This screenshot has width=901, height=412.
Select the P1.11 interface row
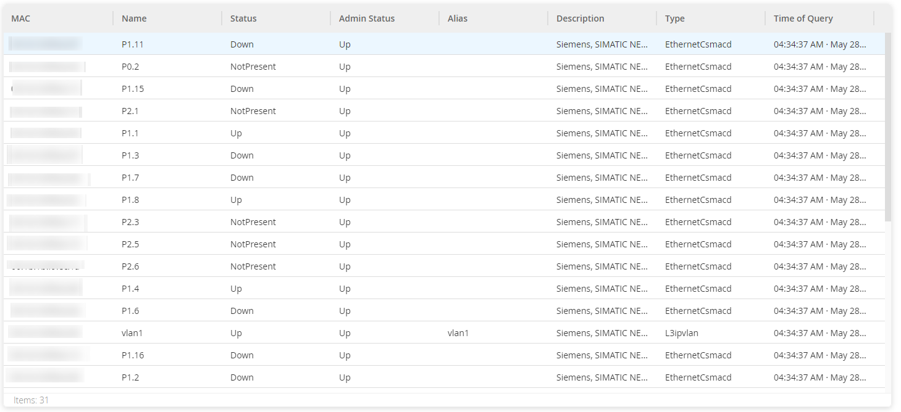tap(132, 44)
